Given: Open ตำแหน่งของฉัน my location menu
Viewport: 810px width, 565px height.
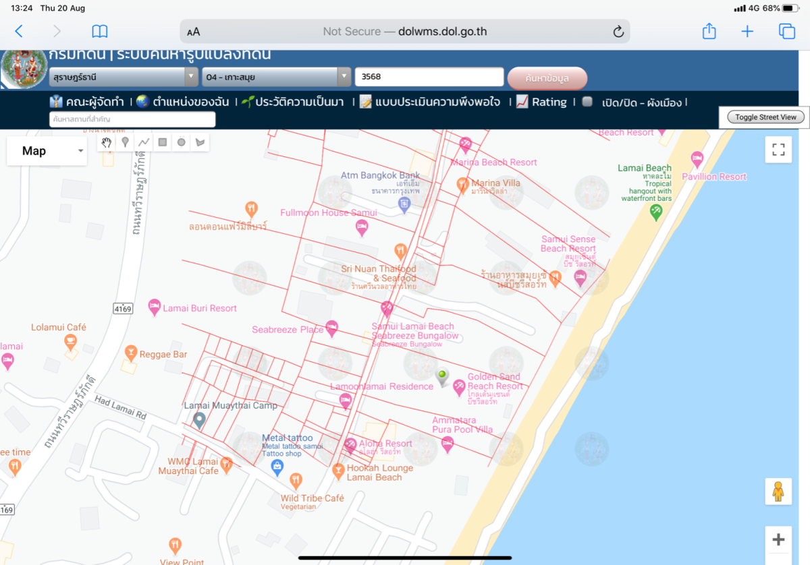Looking at the screenshot, I should (x=183, y=102).
